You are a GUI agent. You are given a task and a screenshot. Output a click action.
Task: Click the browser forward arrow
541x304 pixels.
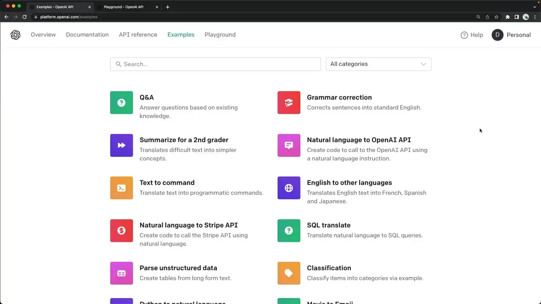coord(16,17)
